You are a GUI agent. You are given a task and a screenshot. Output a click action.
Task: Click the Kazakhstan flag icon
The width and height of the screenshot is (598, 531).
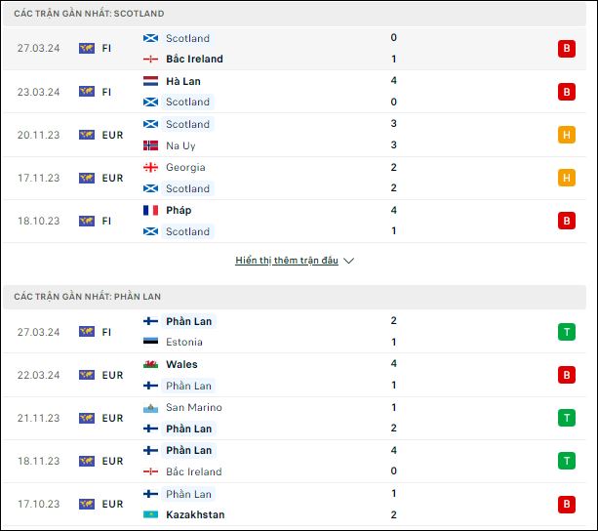click(x=150, y=514)
